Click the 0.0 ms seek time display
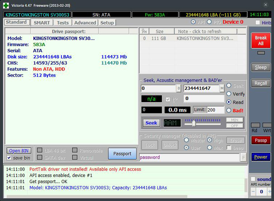Screen dimensions: 274x201 coord(177,110)
